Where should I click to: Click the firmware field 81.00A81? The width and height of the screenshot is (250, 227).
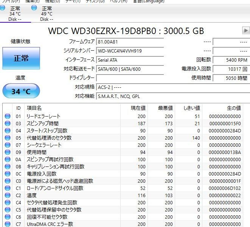coord(130,41)
